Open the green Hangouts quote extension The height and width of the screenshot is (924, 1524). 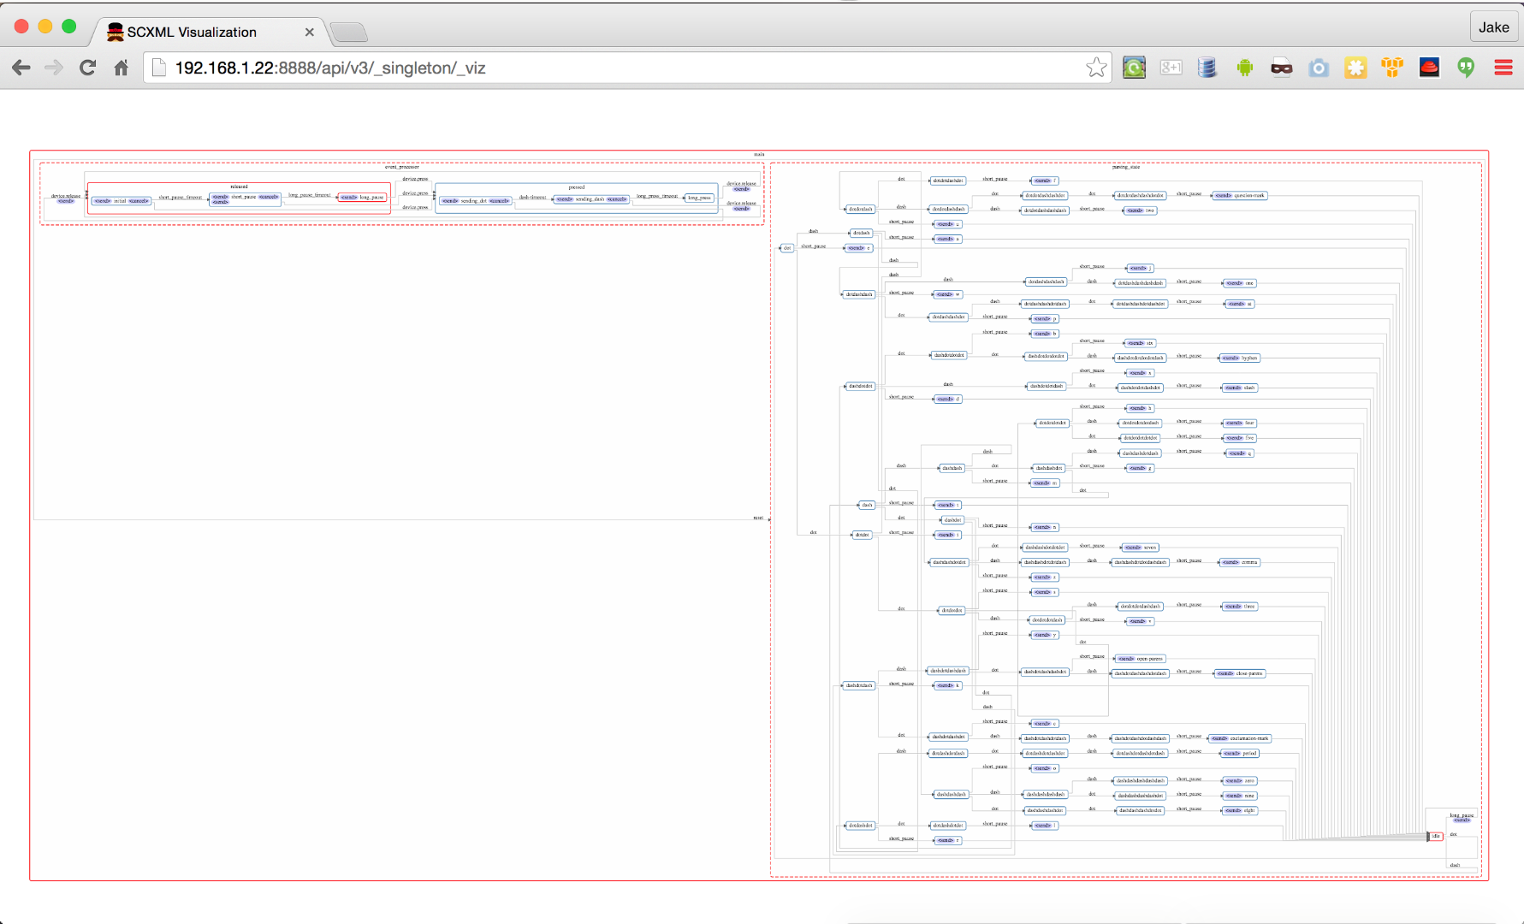[1466, 68]
